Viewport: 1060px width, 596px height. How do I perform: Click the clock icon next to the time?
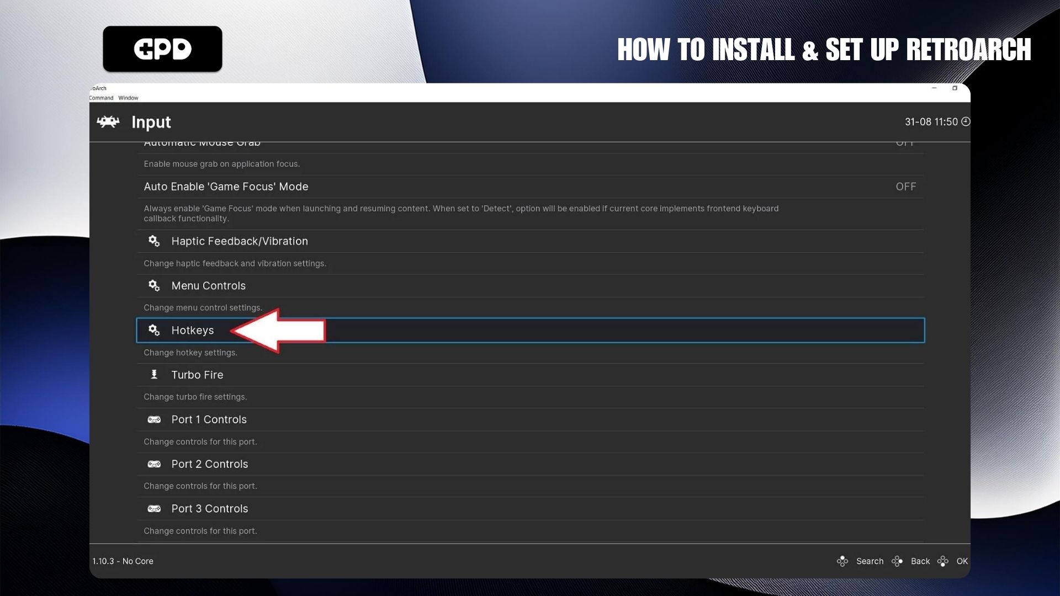coord(965,122)
